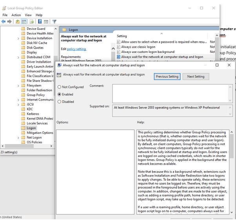
Task: Select the KDC tree item
Action: [30, 109]
